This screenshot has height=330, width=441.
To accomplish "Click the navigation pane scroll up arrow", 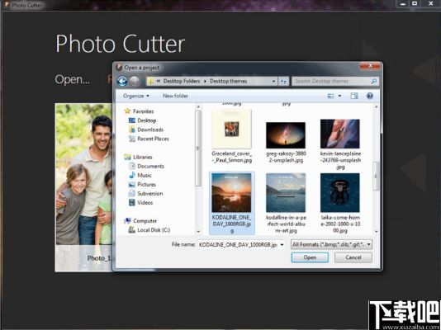I will pyautogui.click(x=198, y=106).
